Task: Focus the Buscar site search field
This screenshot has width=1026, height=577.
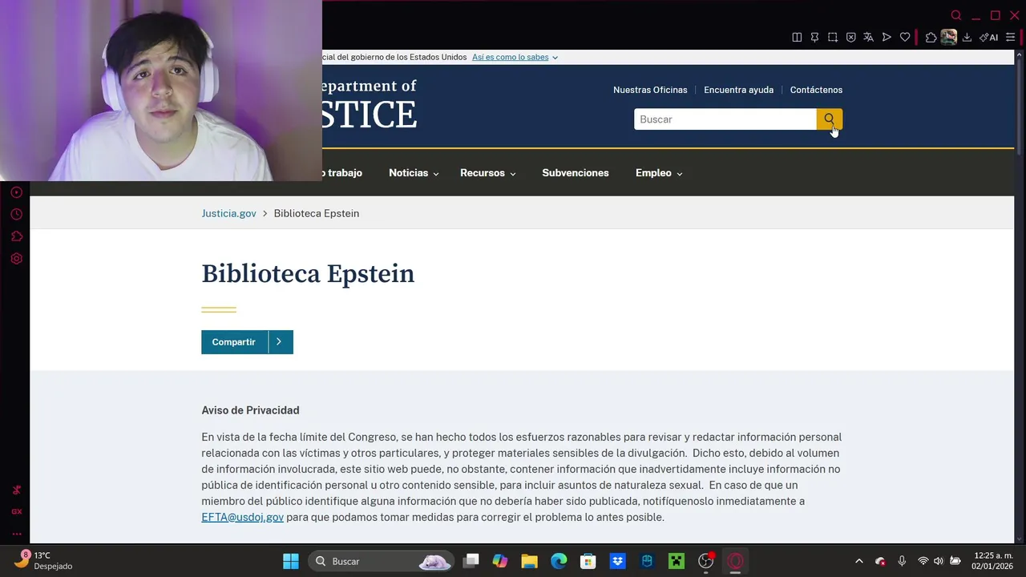Action: 725,119
